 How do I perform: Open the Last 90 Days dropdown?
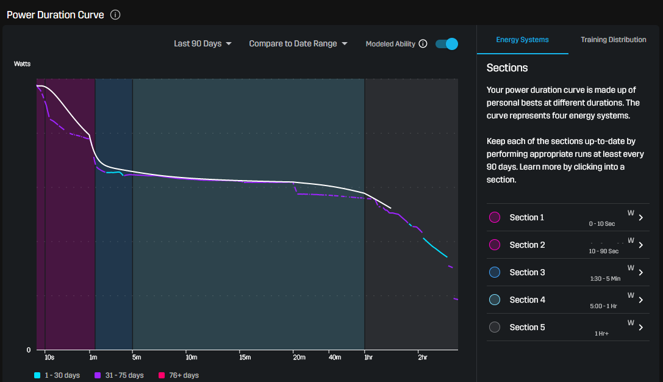coord(202,43)
